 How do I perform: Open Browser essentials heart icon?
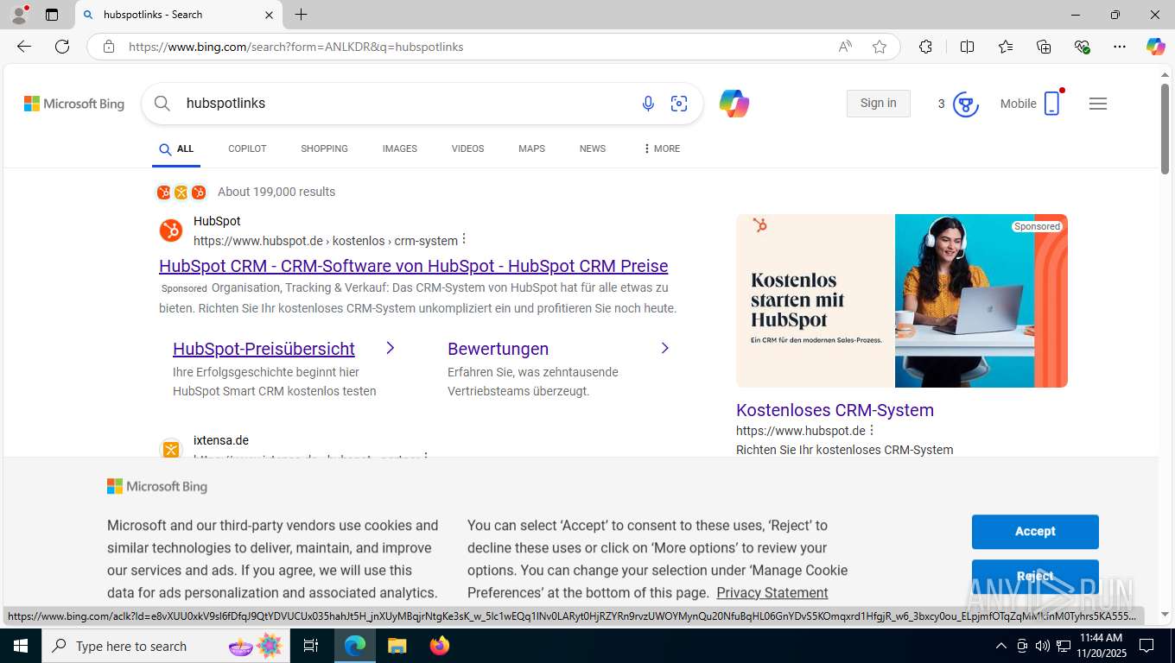point(1082,47)
